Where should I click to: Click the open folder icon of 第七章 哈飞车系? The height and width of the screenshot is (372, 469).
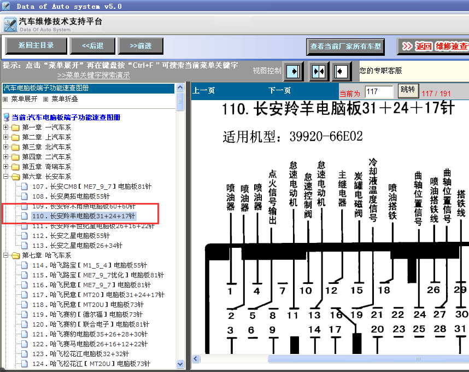pos(15,255)
